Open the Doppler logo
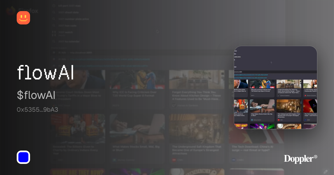Image resolution: width=334 pixels, height=175 pixels. point(301,159)
